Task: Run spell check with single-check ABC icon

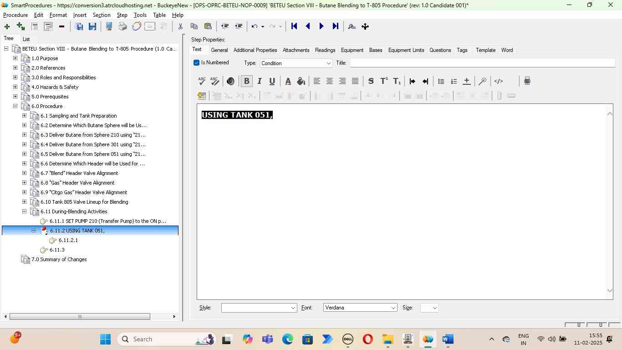Action: [x=202, y=81]
